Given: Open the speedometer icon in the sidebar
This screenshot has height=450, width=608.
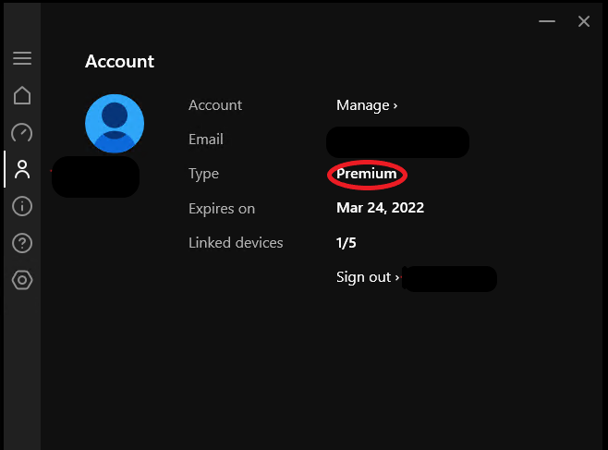Looking at the screenshot, I should 22,133.
